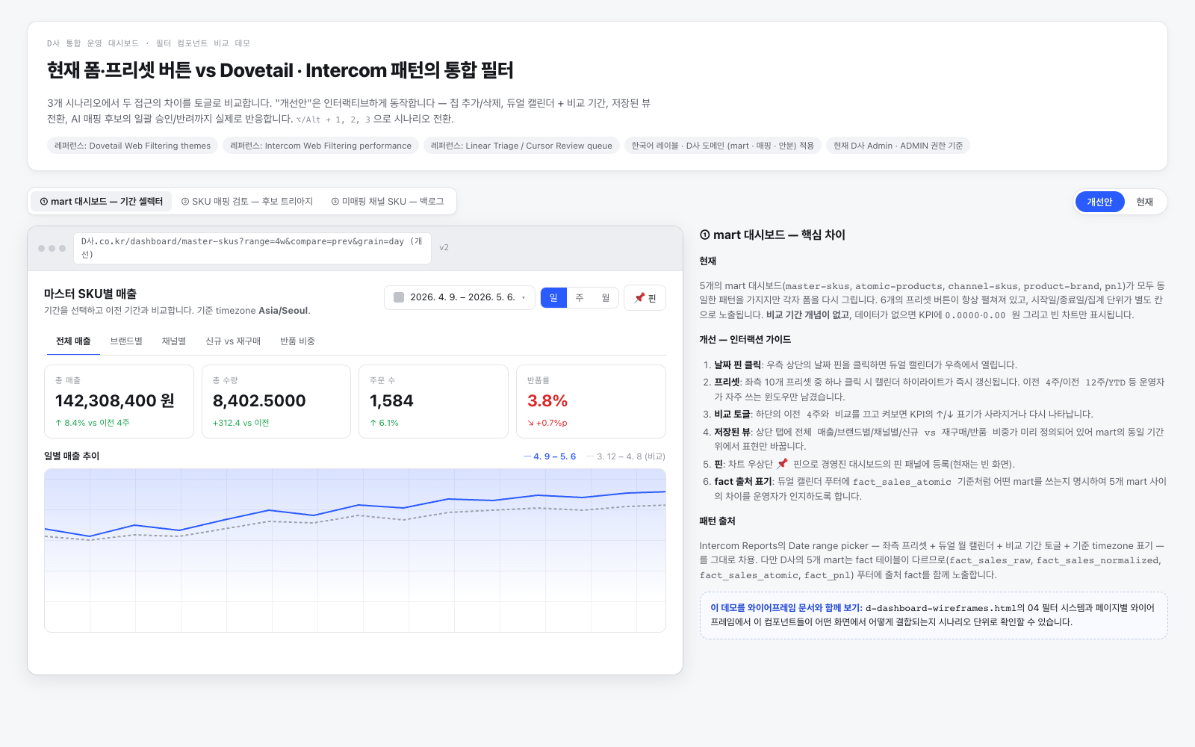Click '+312.4 vs 이전' delta text

[240, 423]
